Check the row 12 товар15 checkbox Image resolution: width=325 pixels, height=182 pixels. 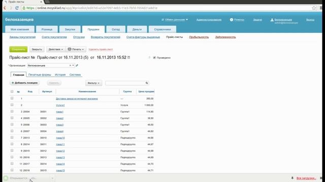click(12, 170)
